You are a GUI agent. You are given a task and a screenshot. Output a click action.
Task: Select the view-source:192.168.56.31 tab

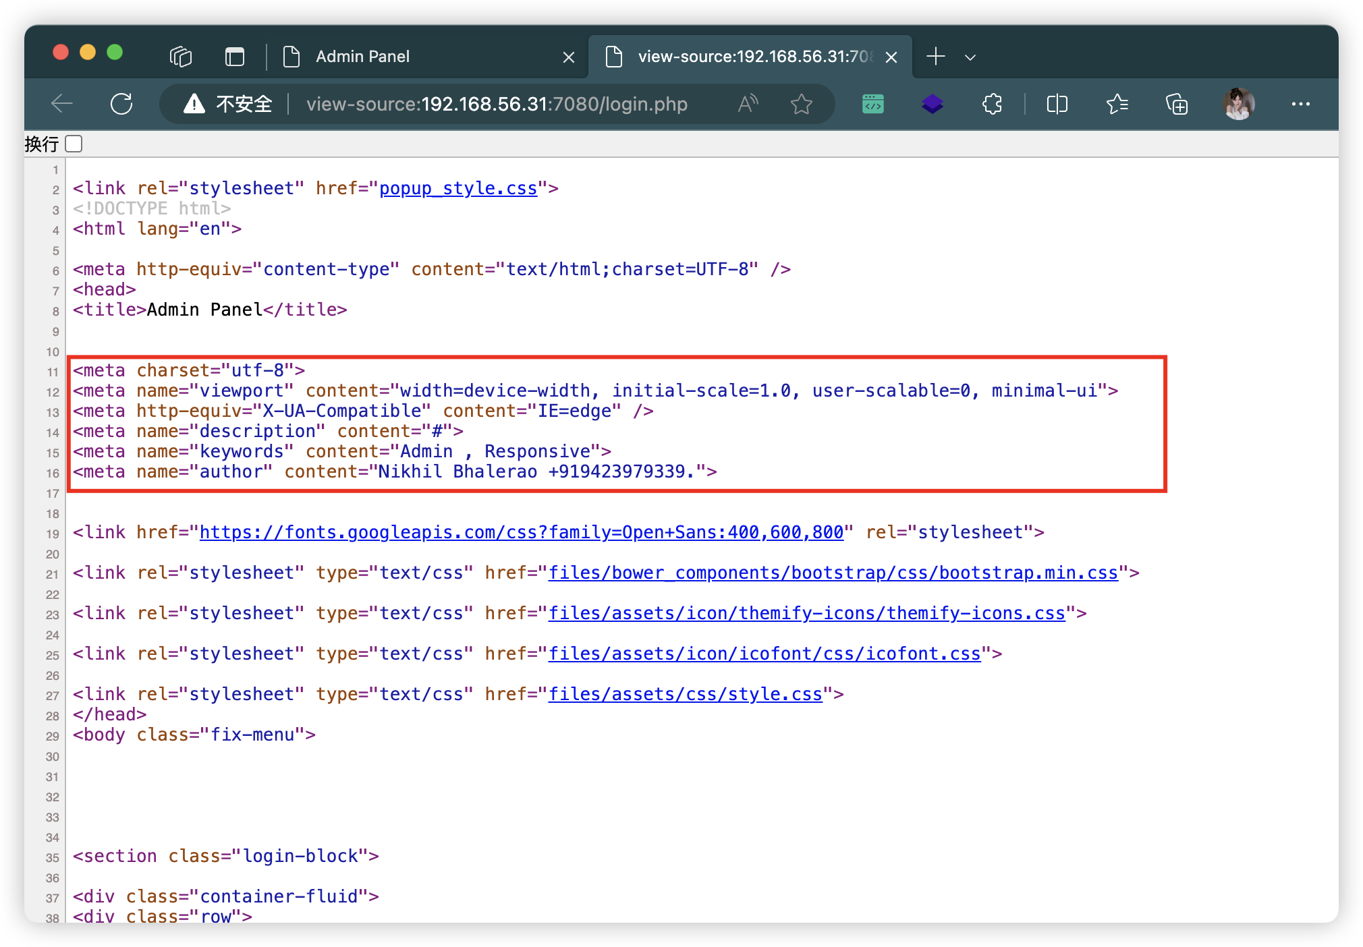click(750, 57)
